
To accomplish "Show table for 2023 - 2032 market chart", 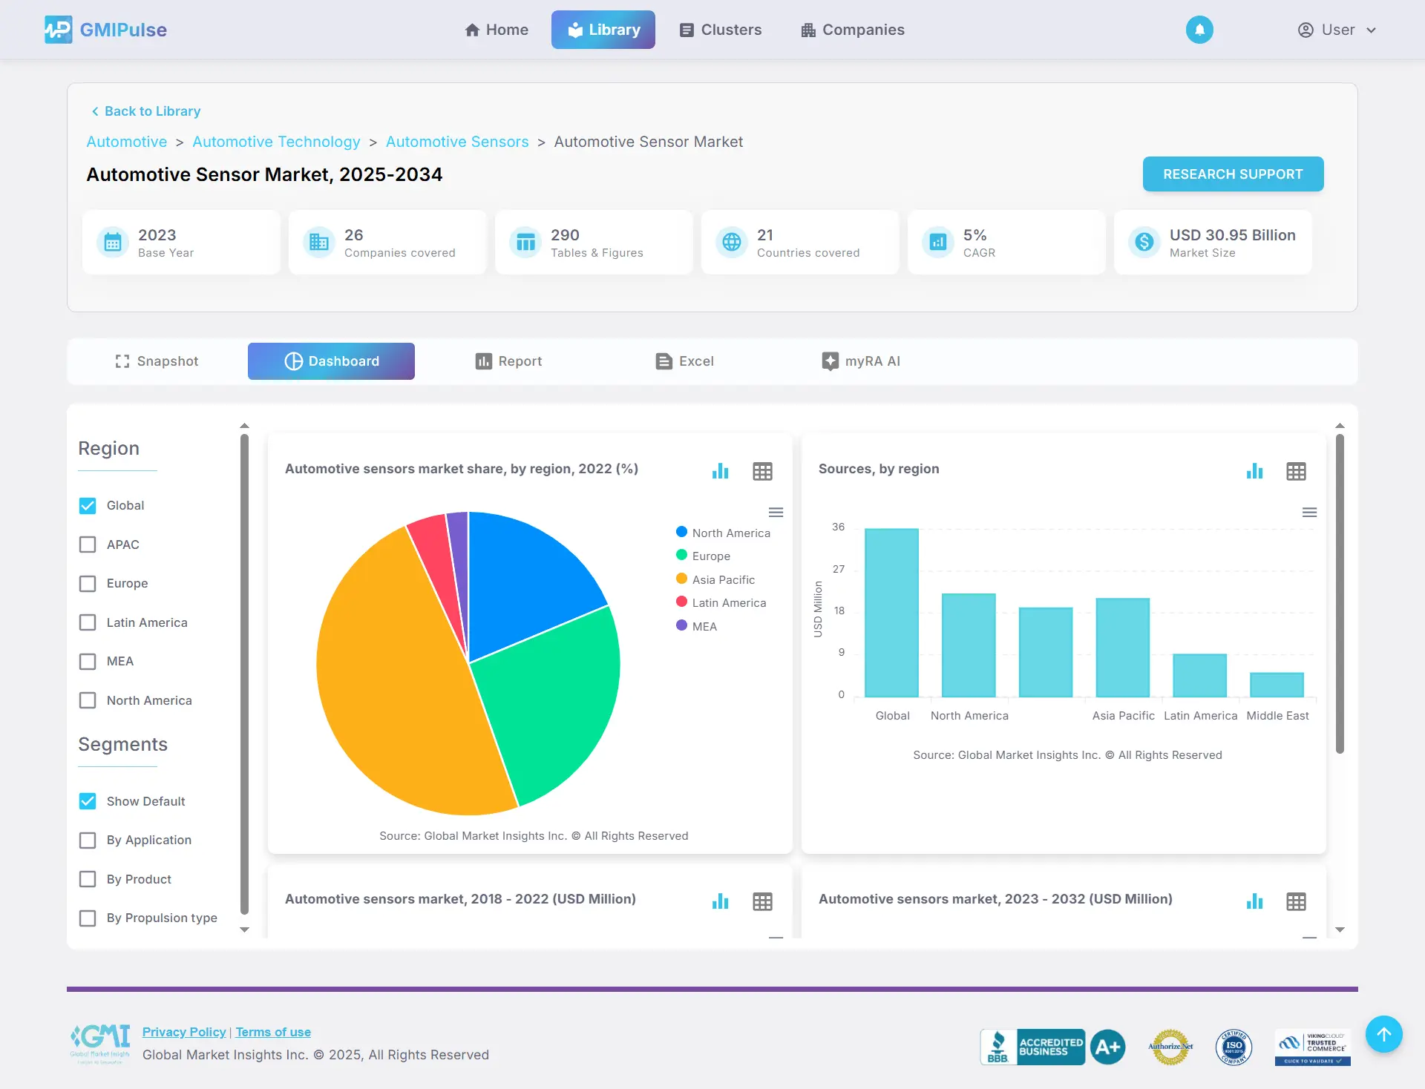I will [1296, 901].
